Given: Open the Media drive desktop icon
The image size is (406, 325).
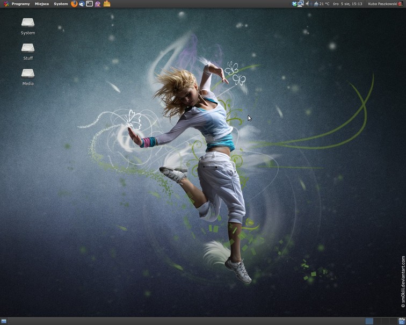Looking at the screenshot, I should 28,73.
